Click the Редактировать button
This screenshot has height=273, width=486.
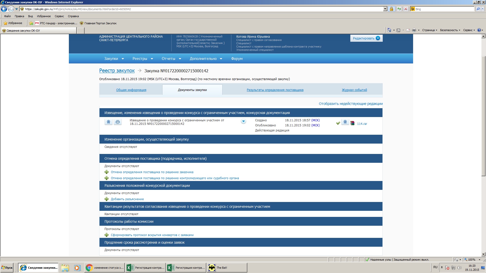(366, 38)
